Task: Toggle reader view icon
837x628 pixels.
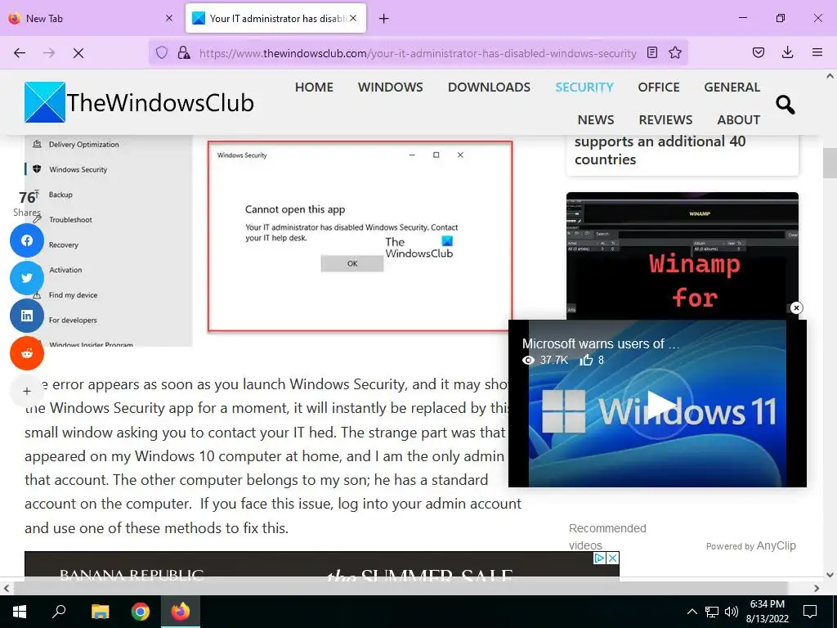Action: point(651,52)
